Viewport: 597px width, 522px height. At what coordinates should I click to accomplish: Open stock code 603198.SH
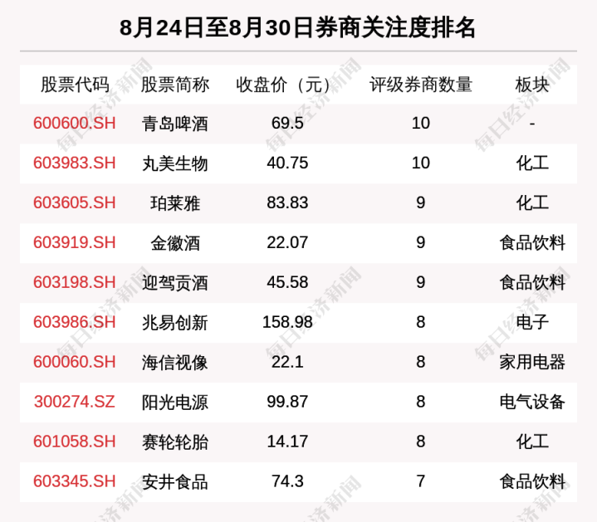coord(75,282)
